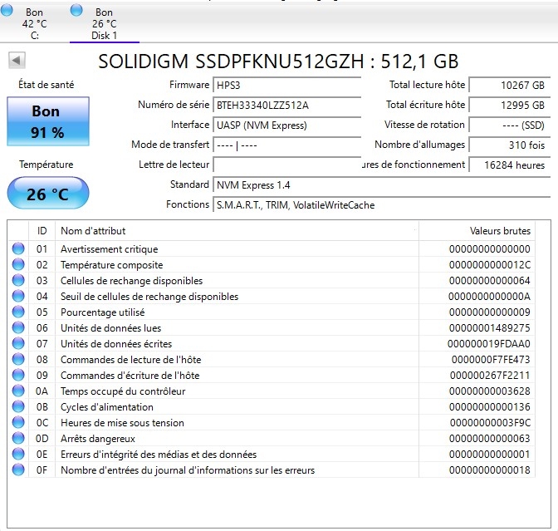Viewport: 558px width, 531px height.
Task: Select the Unités de données écrites name
Action: [x=116, y=344]
